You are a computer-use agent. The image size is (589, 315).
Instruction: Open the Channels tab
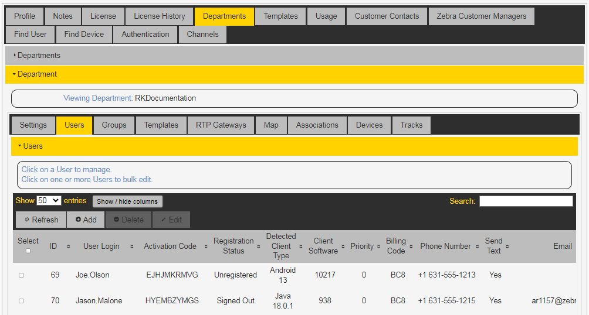(202, 34)
